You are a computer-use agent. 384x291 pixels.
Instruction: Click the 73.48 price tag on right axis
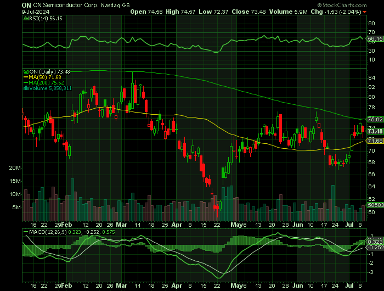coord(375,131)
